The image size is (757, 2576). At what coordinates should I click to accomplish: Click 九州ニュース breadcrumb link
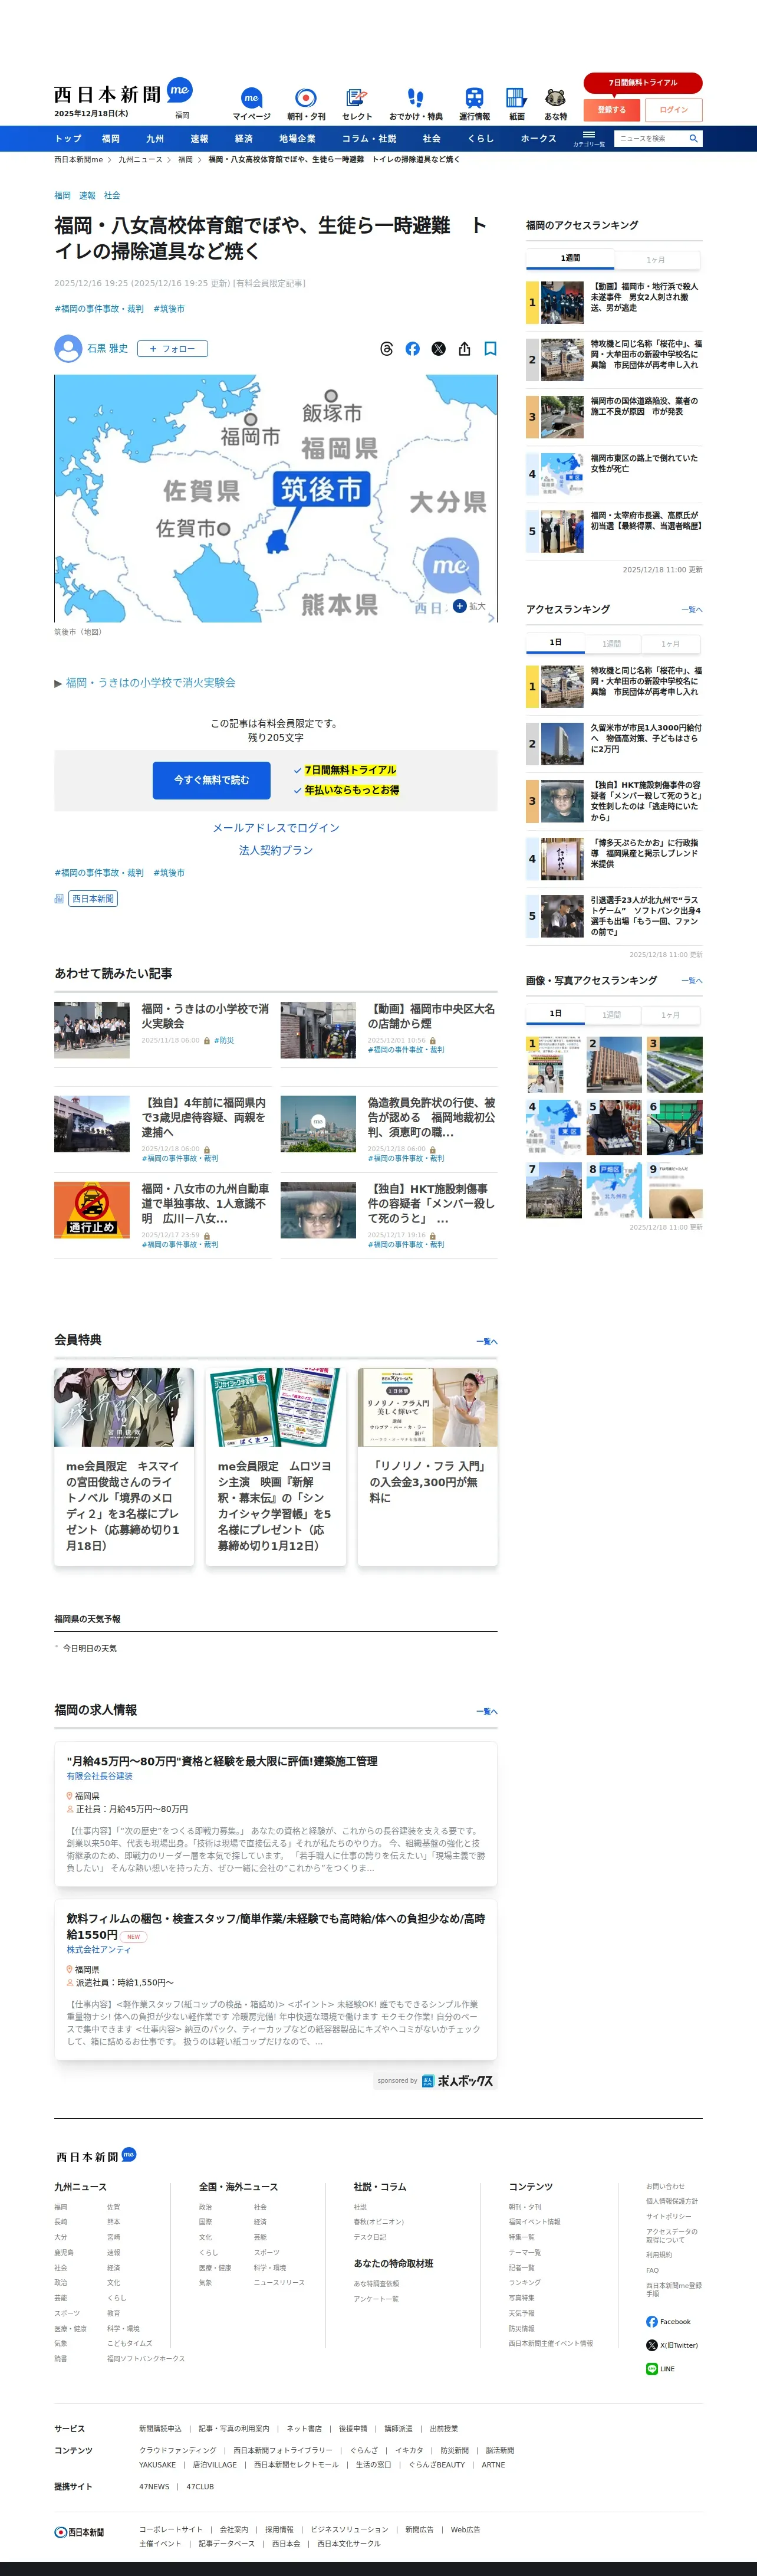pos(141,160)
